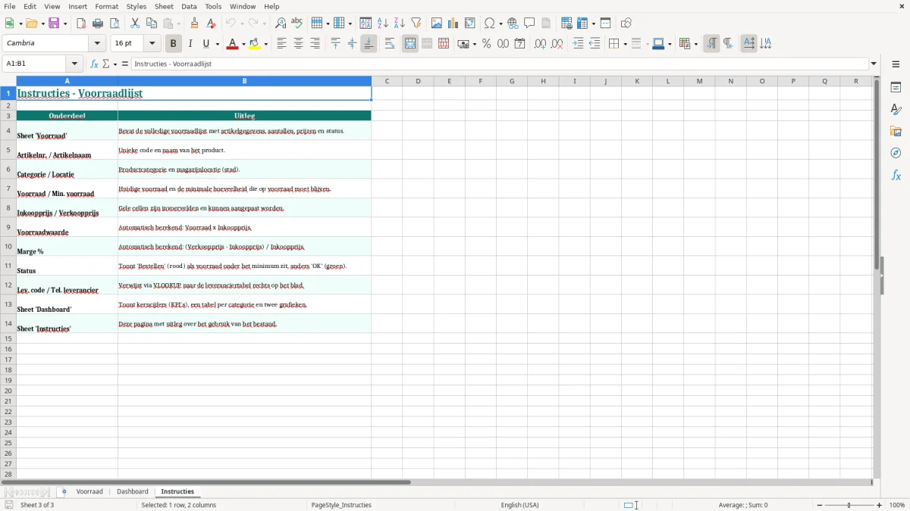Image resolution: width=910 pixels, height=511 pixels.
Task: Toggle Print Preview icon
Action: 115,23
